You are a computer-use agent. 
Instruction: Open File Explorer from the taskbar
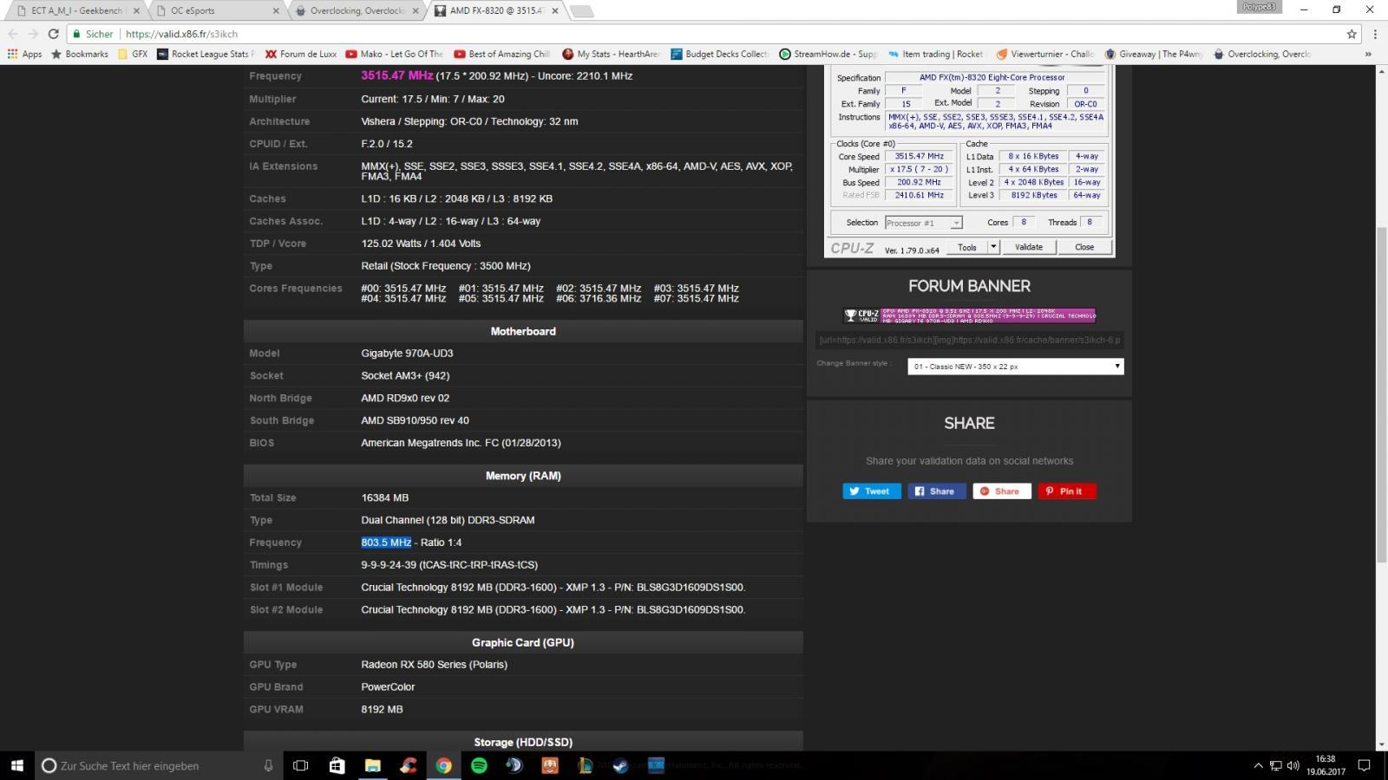(373, 765)
